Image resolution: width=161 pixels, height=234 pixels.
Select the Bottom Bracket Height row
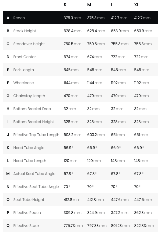(x=80, y=122)
